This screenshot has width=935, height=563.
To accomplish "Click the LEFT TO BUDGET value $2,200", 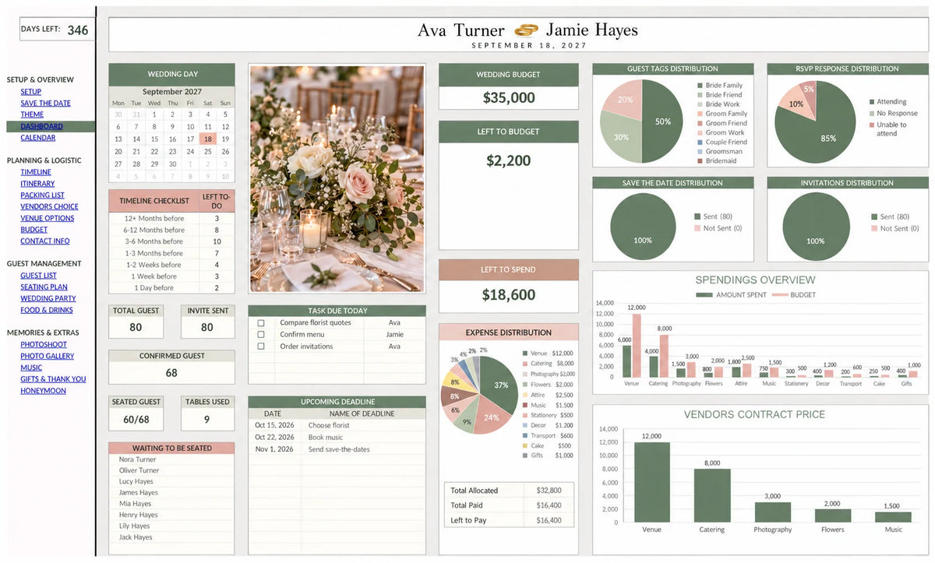I will (509, 160).
